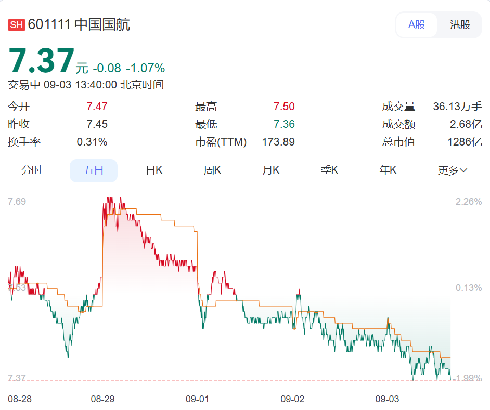This screenshot has width=490, height=410.
Task: Click the red SH exchange badge icon
Action: pyautogui.click(x=17, y=25)
